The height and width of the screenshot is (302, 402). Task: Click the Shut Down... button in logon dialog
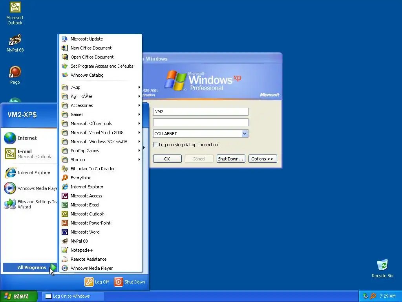pos(231,159)
